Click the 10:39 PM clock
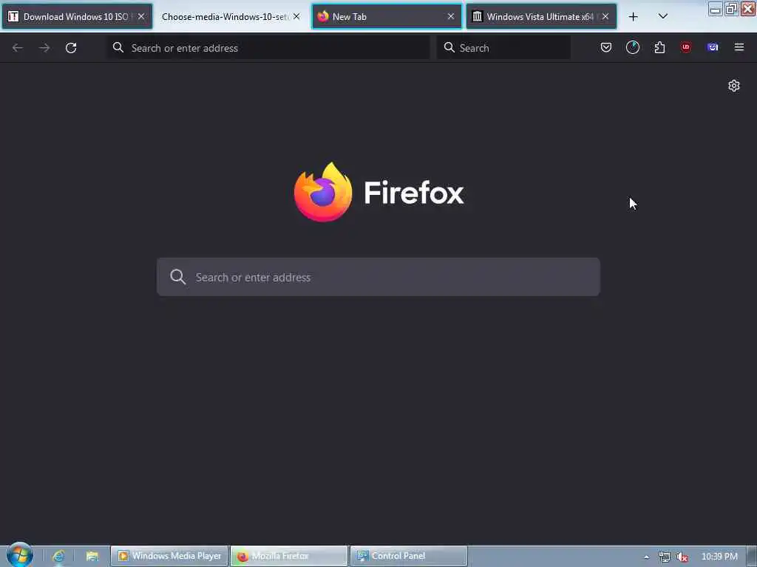 point(719,557)
